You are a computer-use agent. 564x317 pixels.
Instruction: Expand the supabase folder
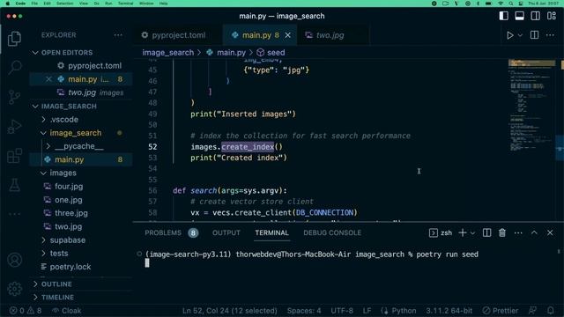[43, 240]
